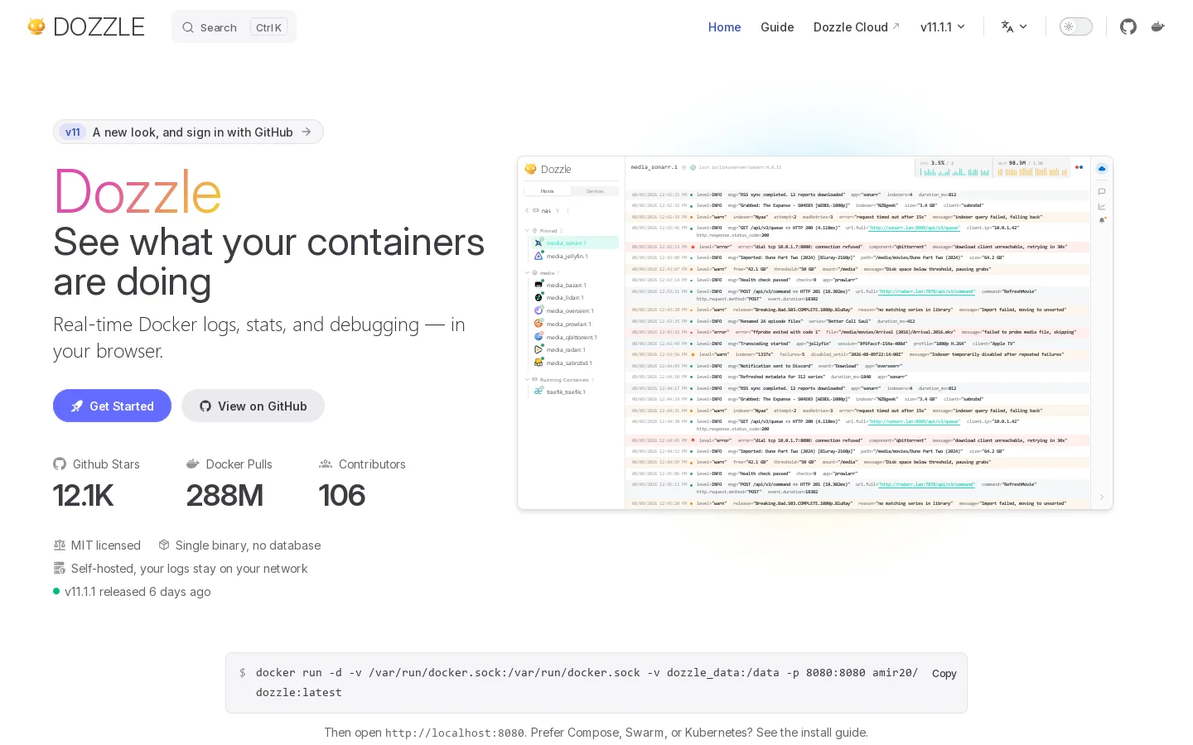Click the expand arrow at preview bottom right
Screen dimensions: 1193x745
coord(1102,497)
